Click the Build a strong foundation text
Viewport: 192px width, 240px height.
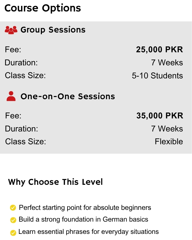click(x=83, y=219)
